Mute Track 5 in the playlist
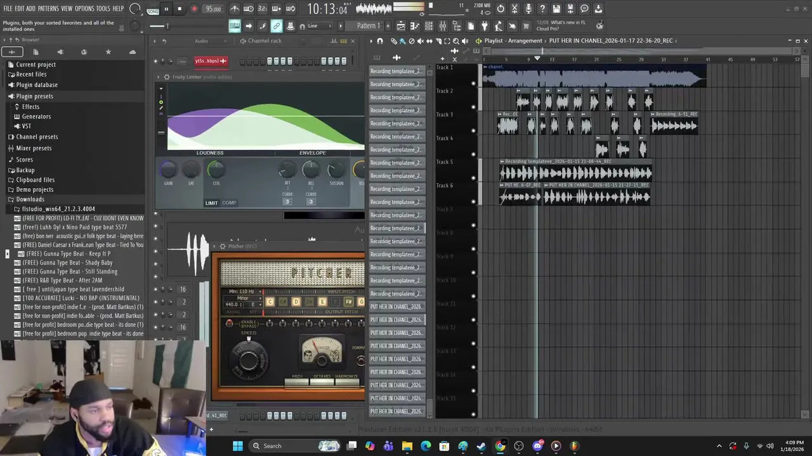The height and width of the screenshot is (456, 812). tap(473, 178)
